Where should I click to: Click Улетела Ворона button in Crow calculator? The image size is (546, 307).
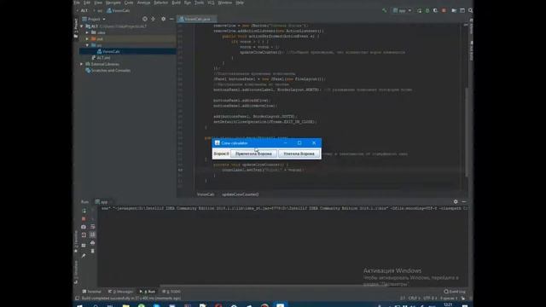point(299,153)
